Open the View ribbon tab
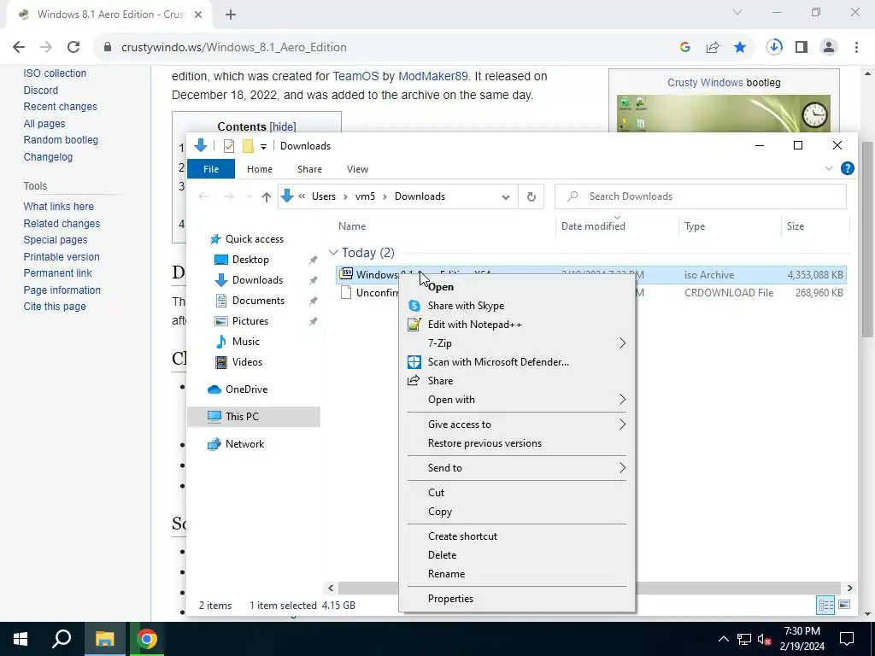This screenshot has height=656, width=875. pyautogui.click(x=357, y=169)
